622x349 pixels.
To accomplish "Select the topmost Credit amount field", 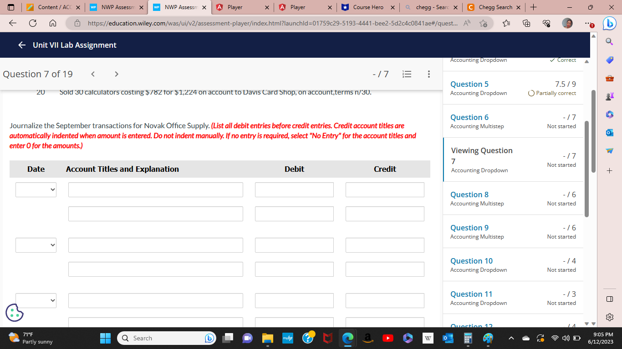I will click(x=385, y=189).
